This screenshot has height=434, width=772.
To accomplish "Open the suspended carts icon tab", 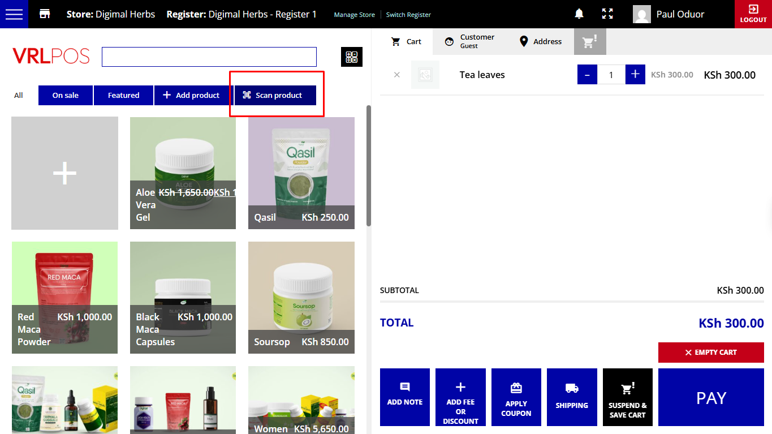I will click(x=590, y=42).
